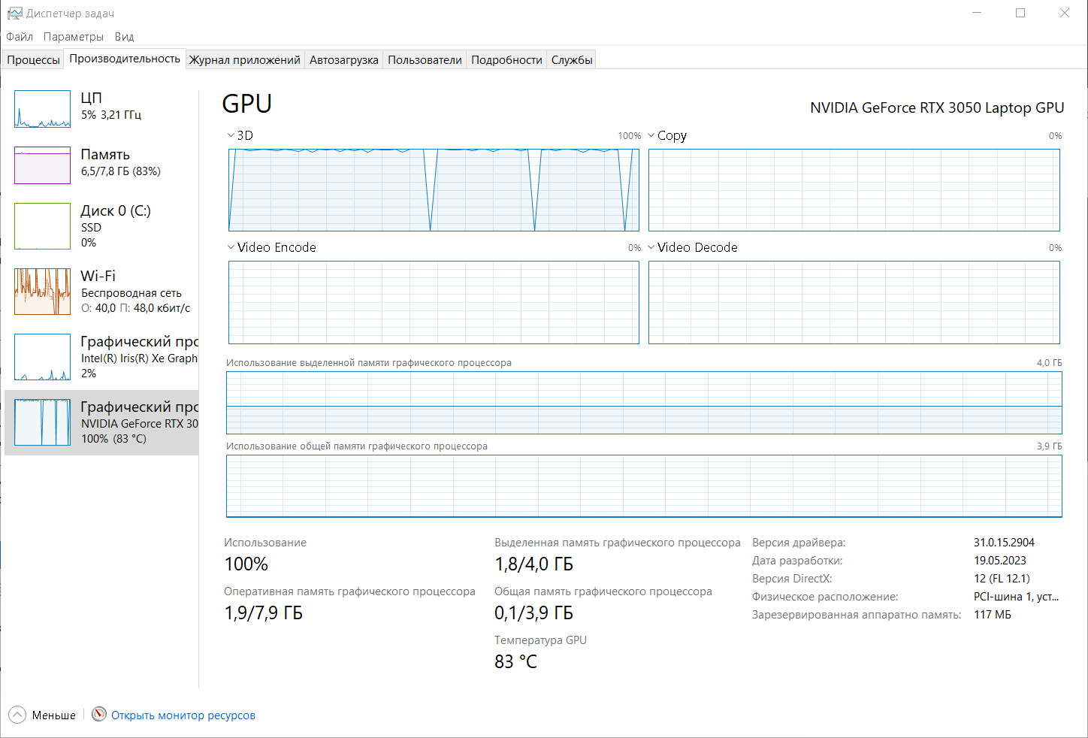Click the Video Decode graph
This screenshot has height=738, width=1088.
coord(854,302)
